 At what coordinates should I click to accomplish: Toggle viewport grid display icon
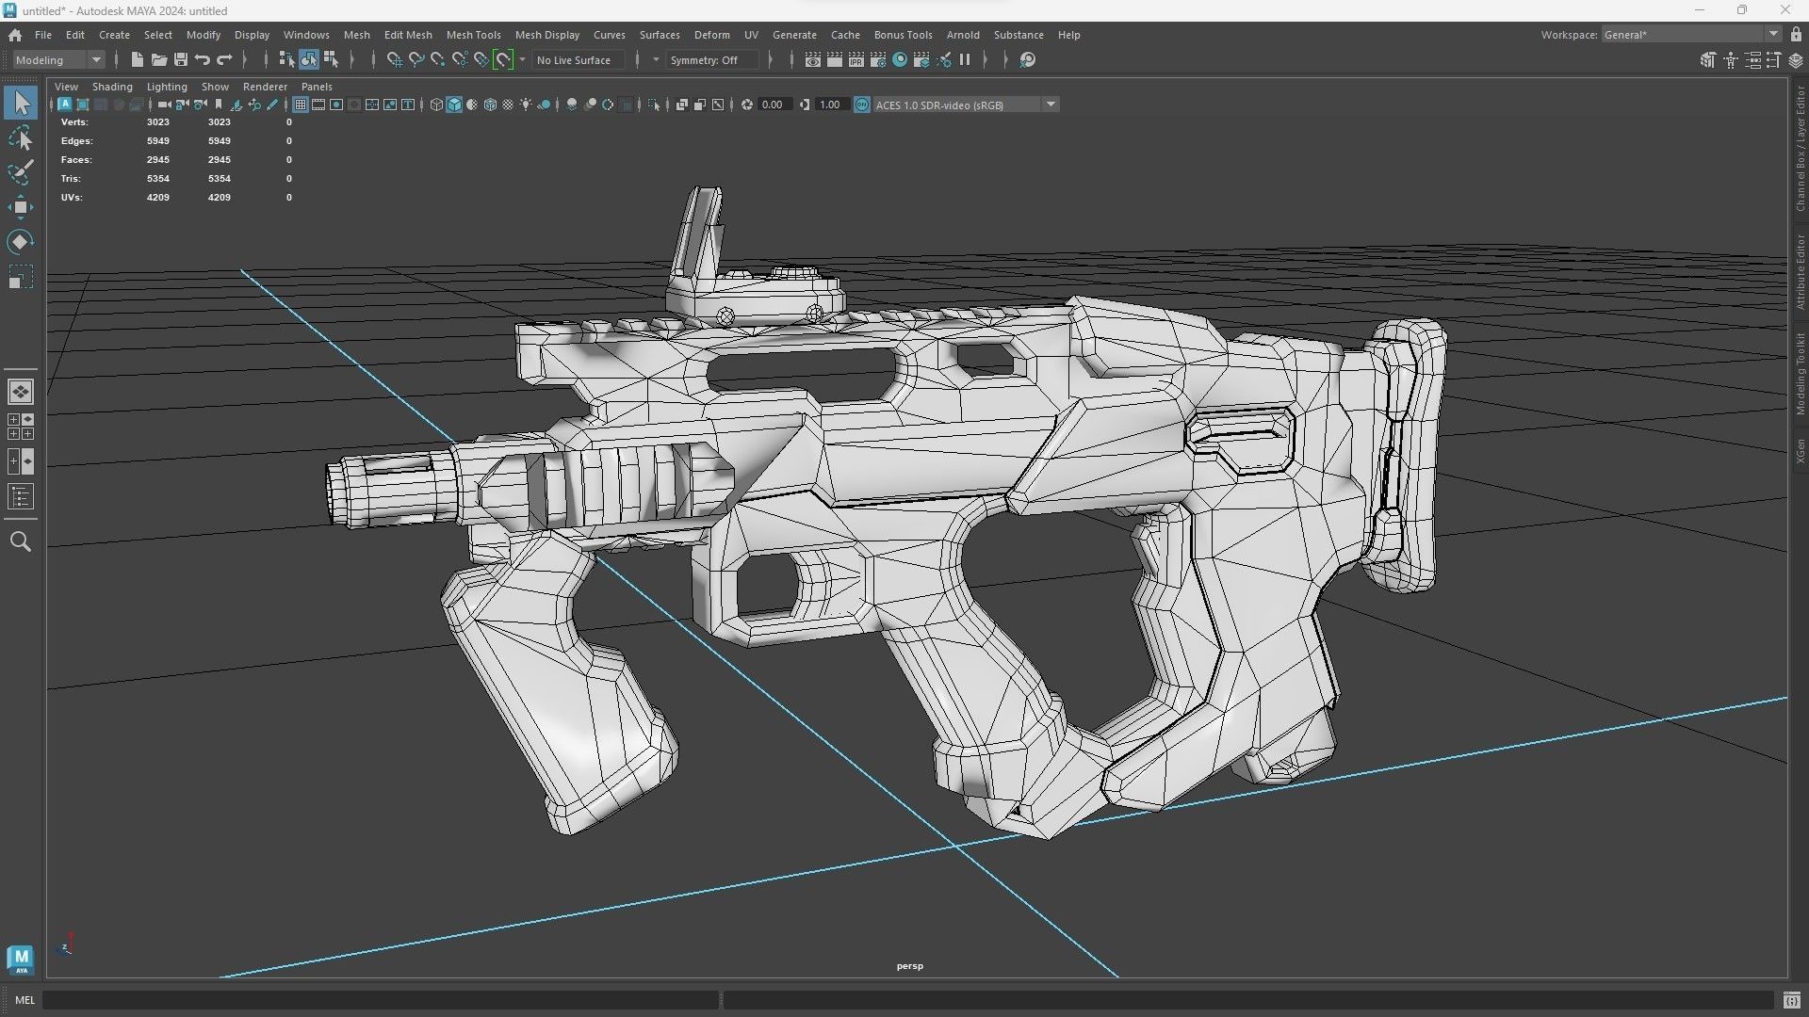click(301, 105)
